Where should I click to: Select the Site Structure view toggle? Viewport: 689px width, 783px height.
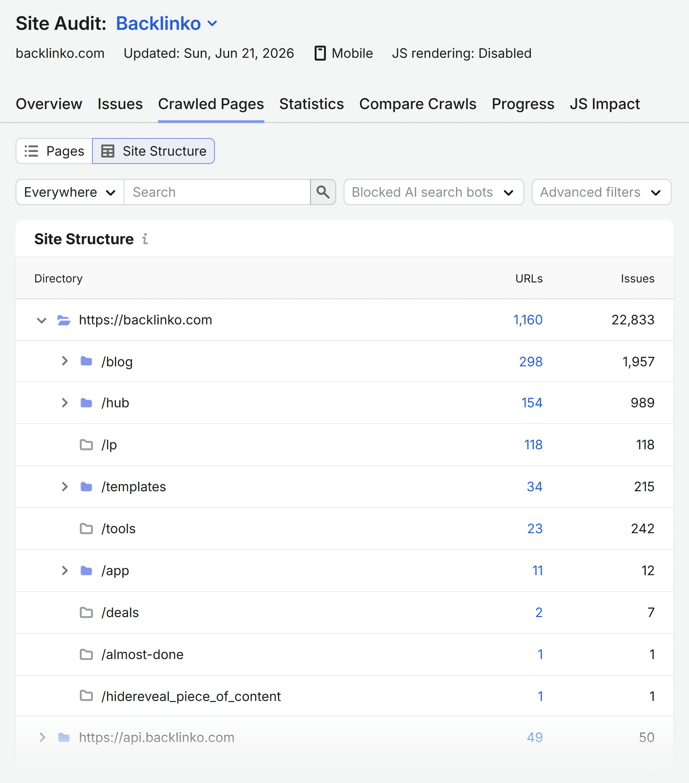click(154, 151)
